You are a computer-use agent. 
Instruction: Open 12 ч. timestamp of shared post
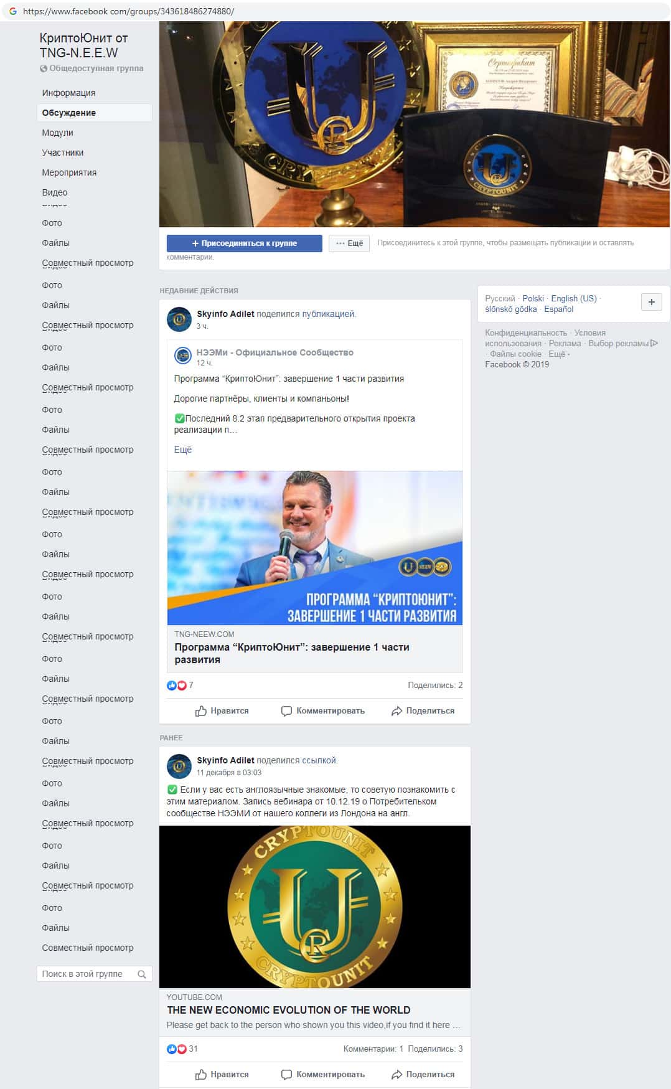pos(204,362)
